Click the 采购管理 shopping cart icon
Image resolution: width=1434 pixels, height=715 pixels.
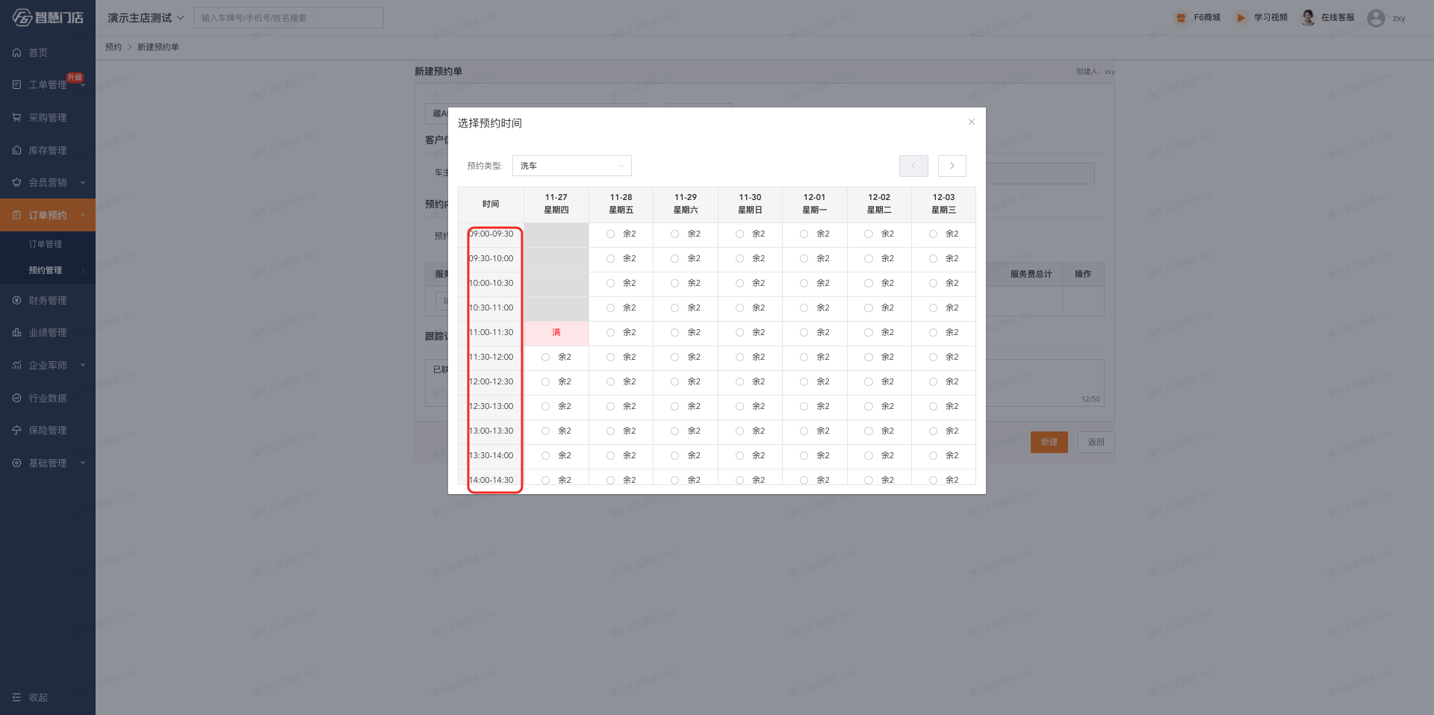pyautogui.click(x=16, y=118)
